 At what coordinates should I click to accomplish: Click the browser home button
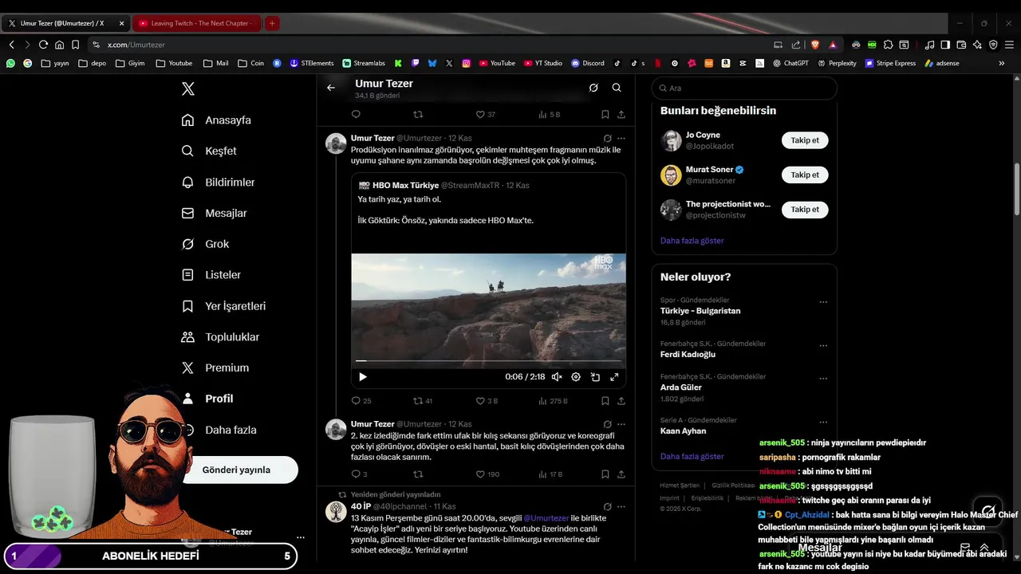pos(59,45)
